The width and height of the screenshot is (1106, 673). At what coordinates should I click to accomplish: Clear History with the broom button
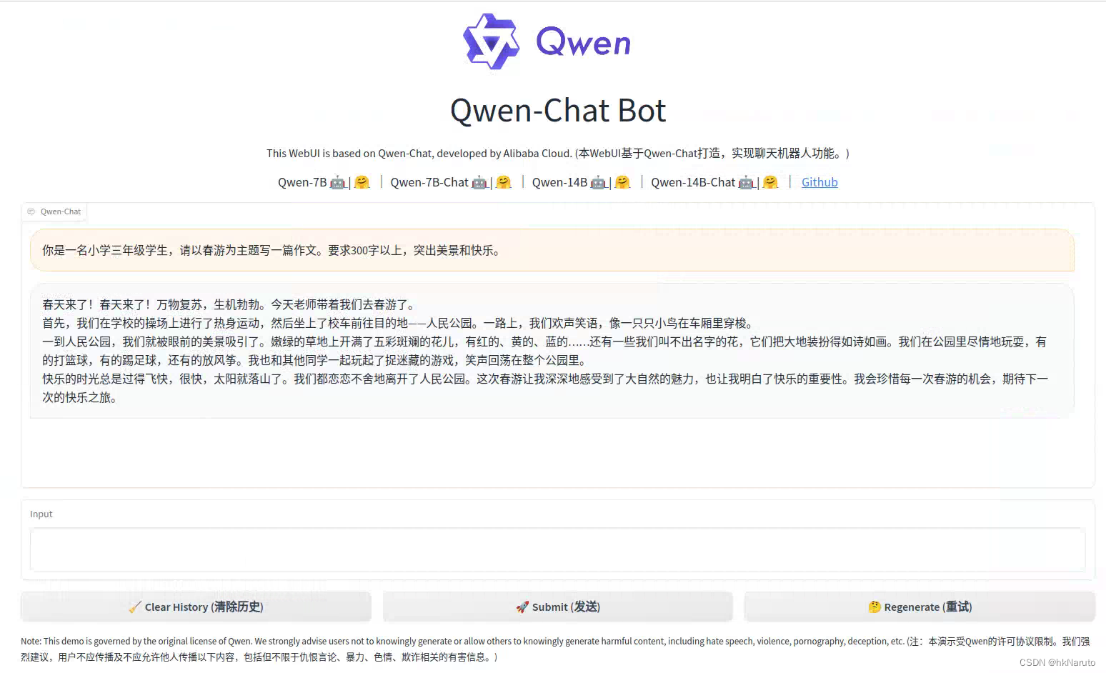click(196, 607)
